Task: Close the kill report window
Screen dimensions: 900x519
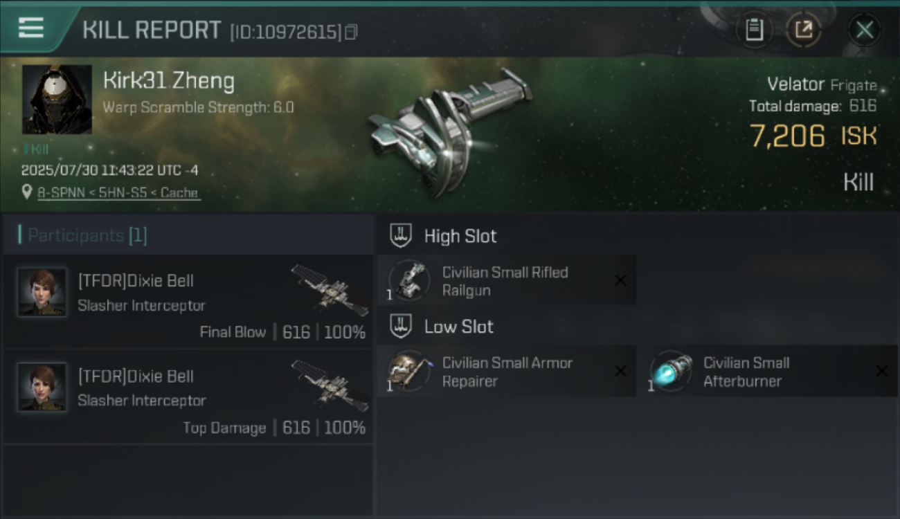Action: [865, 30]
